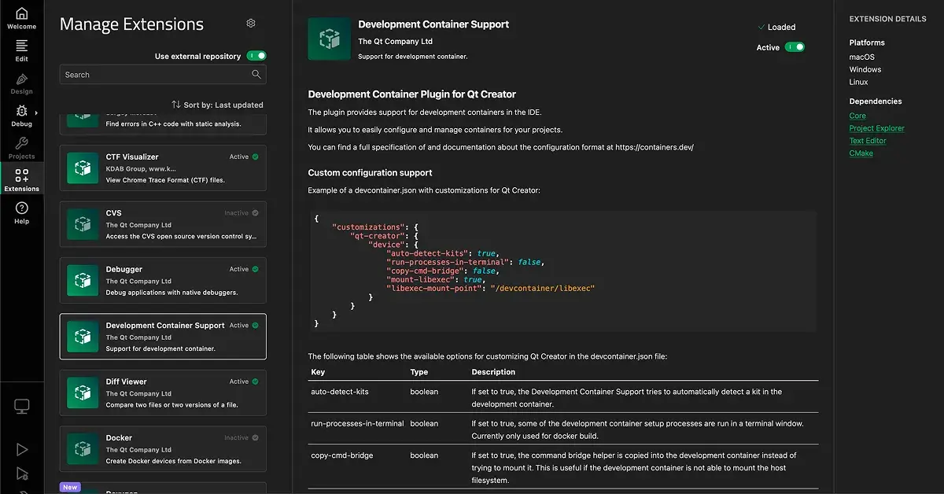This screenshot has height=494, width=944.
Task: Click the Text Editor dependency link
Action: (867, 141)
